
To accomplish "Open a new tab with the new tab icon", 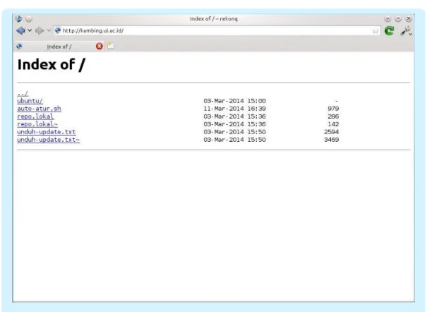I will point(111,46).
